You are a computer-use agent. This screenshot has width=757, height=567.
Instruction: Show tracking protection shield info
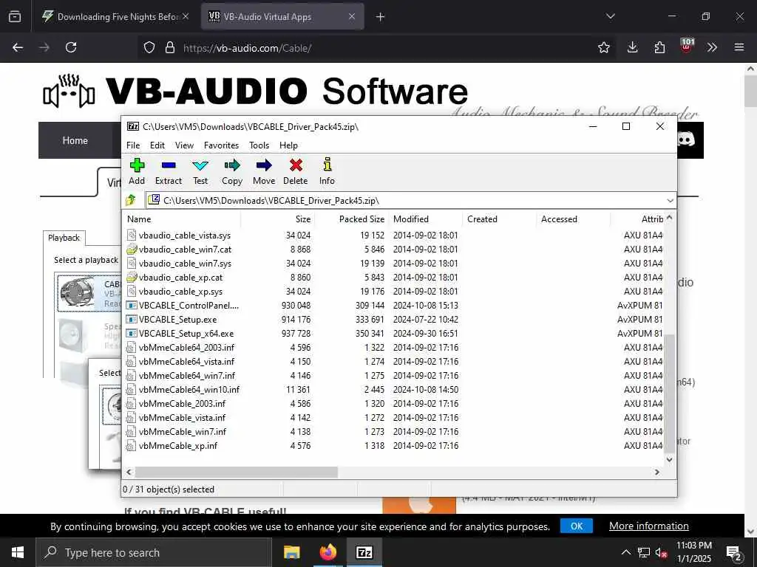point(149,48)
